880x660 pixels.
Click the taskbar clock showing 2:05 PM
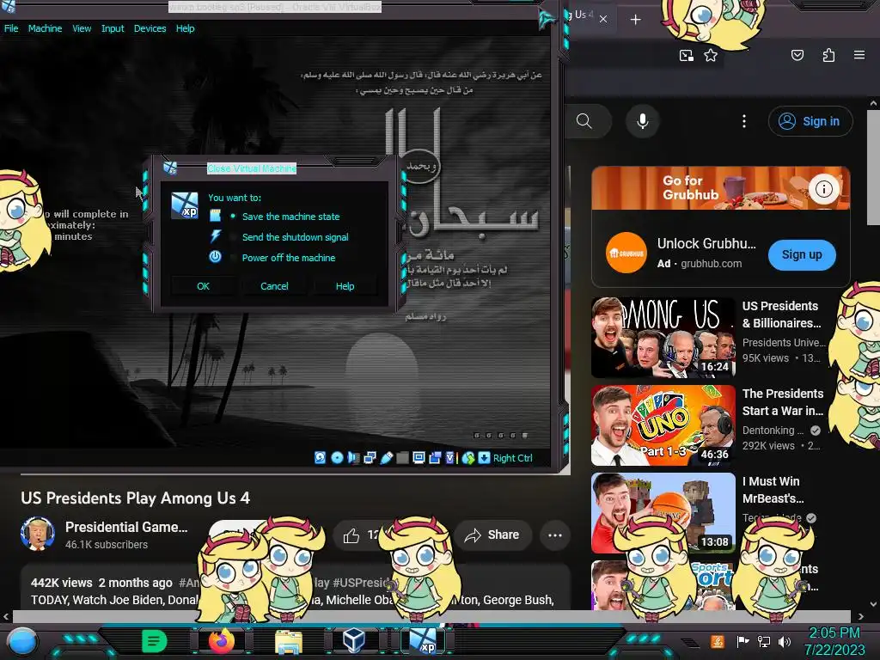click(x=834, y=641)
